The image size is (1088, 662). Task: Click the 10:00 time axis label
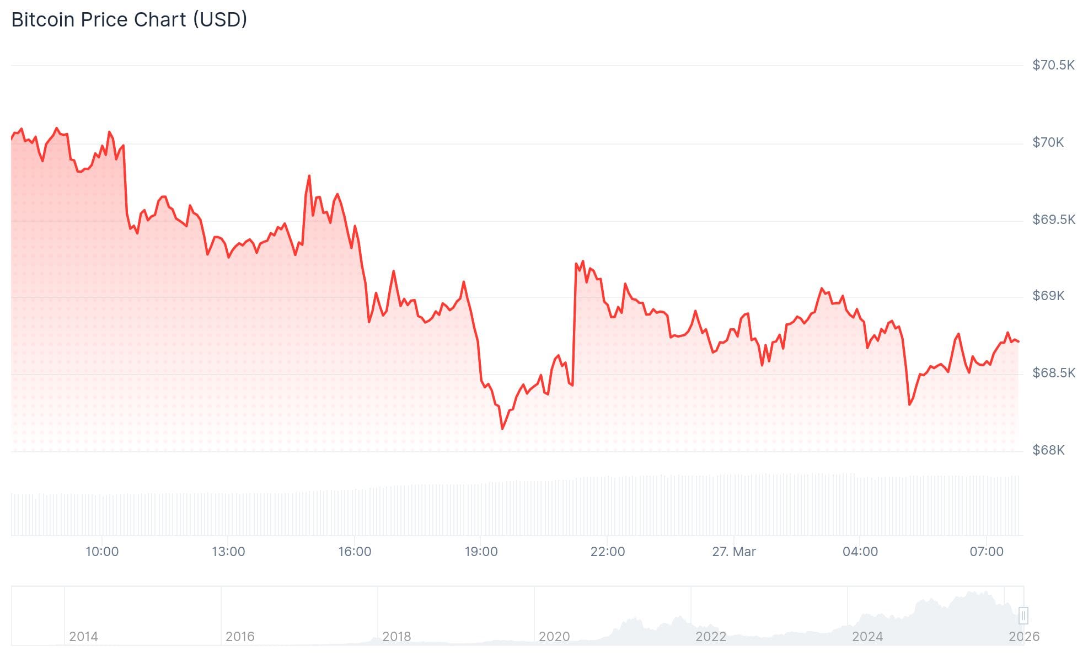(102, 552)
